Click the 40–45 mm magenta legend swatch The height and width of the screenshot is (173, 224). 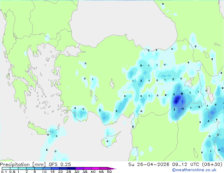(96, 168)
